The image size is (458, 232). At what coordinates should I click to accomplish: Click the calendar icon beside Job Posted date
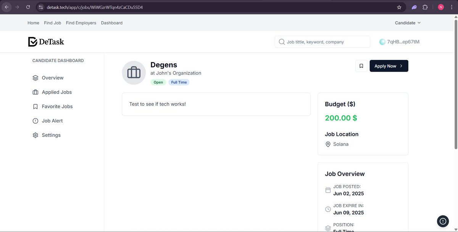pyautogui.click(x=328, y=190)
